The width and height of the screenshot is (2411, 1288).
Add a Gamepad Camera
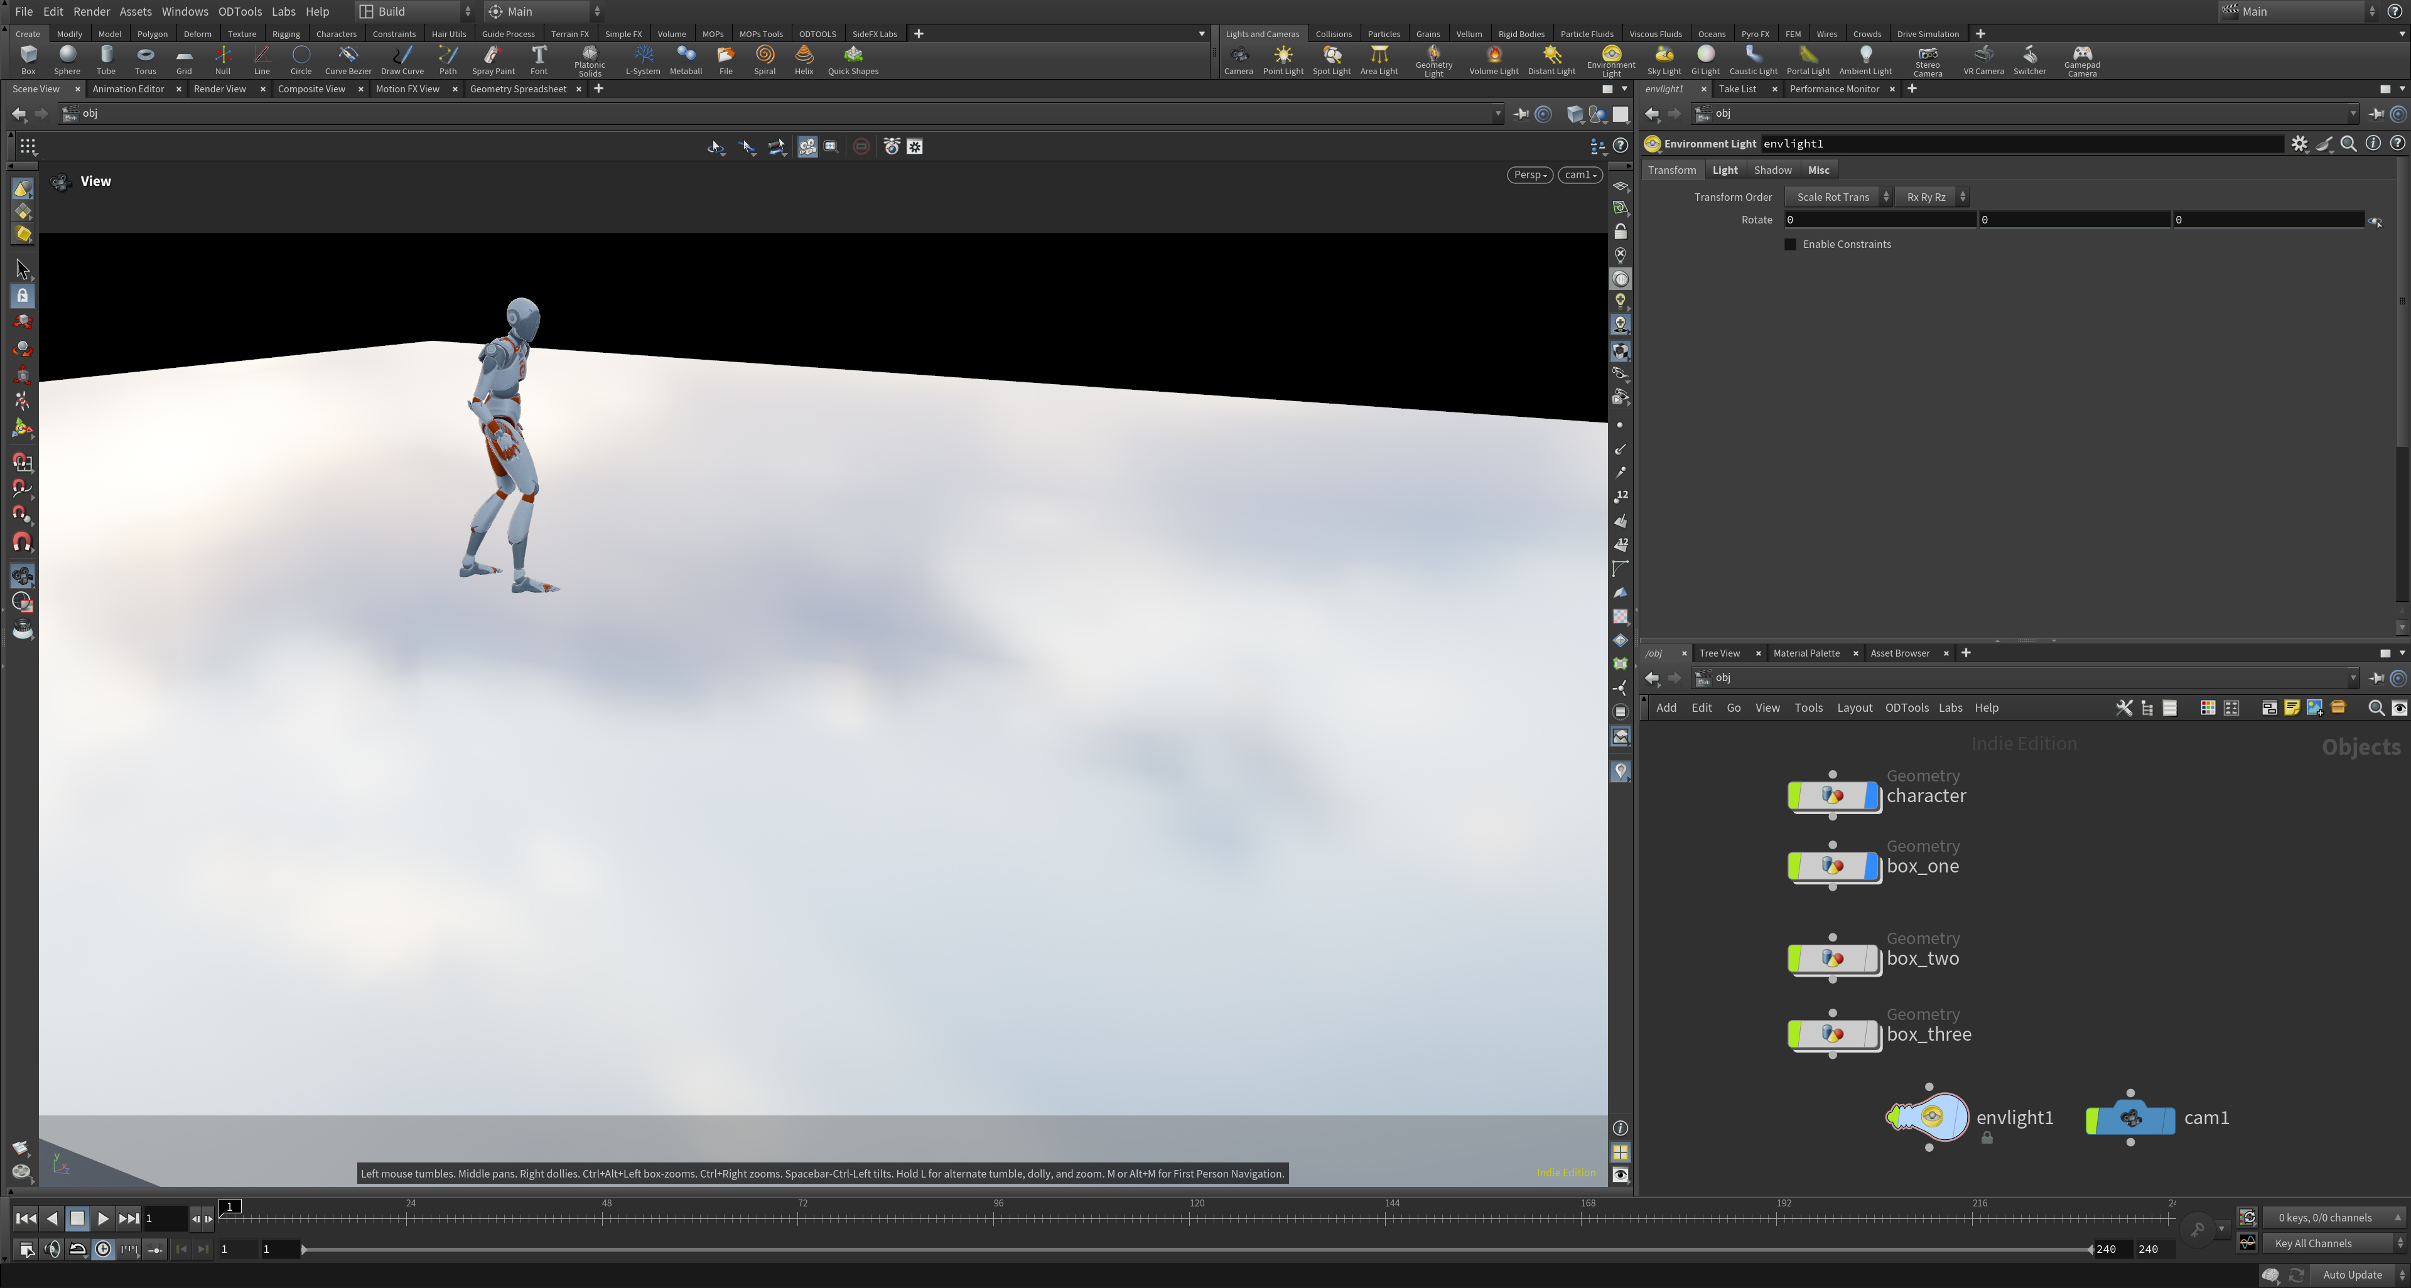[2081, 61]
